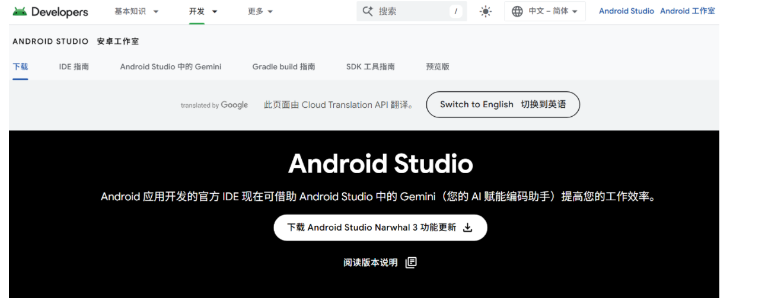Open the 开发 dropdown menu

pyautogui.click(x=203, y=11)
